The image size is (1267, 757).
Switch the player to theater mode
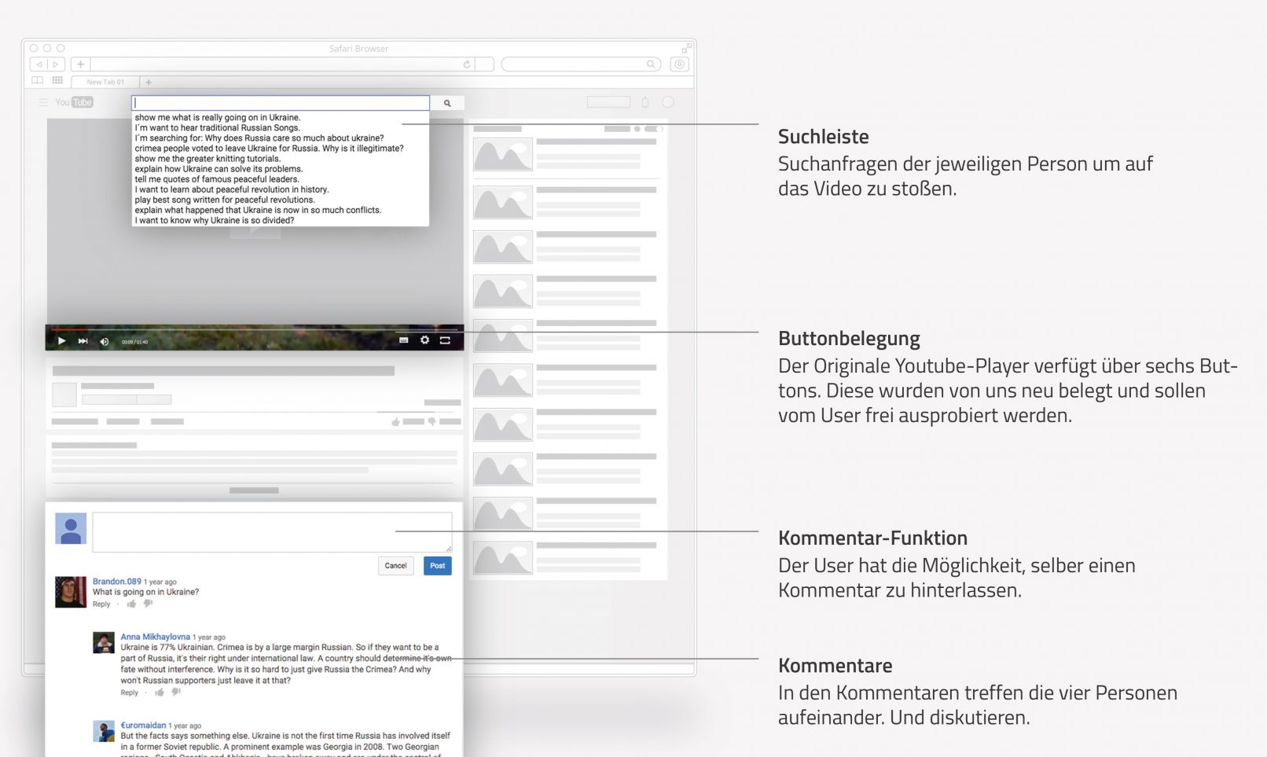(x=445, y=340)
